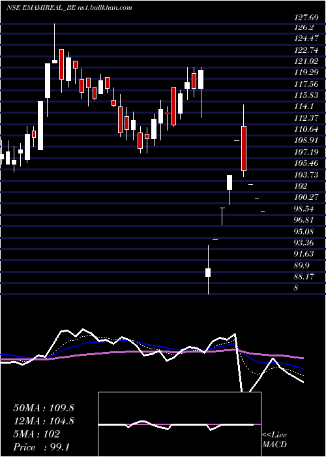326x457 pixels.
Task: Click the 103.73 price axis label
Action: [306, 174]
